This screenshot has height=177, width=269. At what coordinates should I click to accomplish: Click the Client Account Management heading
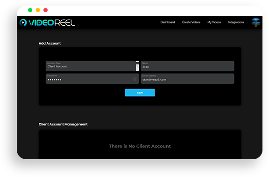(63, 124)
